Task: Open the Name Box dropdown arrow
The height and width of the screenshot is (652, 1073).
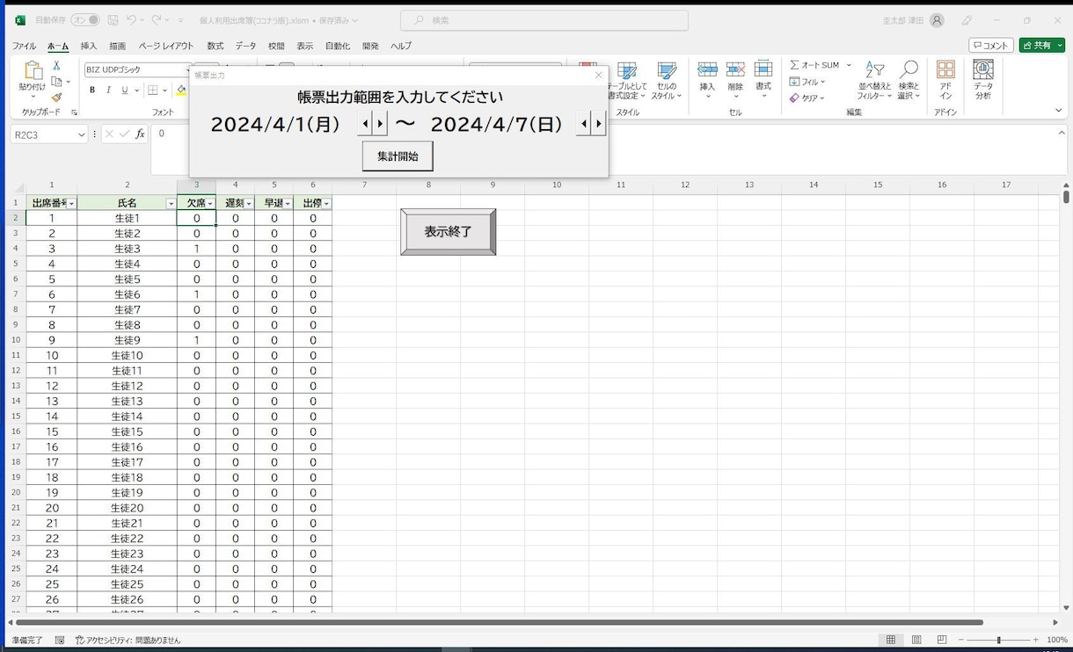Action: pyautogui.click(x=81, y=134)
